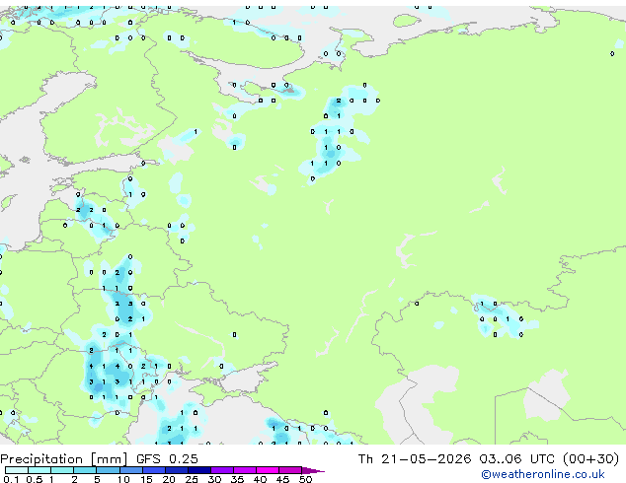
Task: Click the dark navy 25–30 mm swatch
Action: click(x=198, y=470)
